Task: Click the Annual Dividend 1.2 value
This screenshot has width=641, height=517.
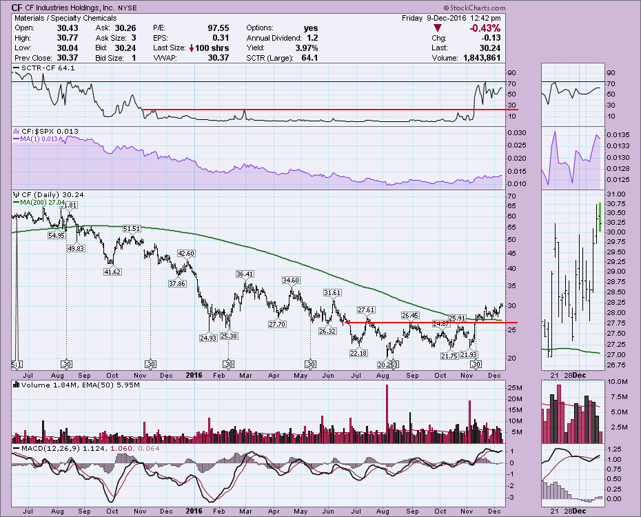Action: (x=312, y=38)
